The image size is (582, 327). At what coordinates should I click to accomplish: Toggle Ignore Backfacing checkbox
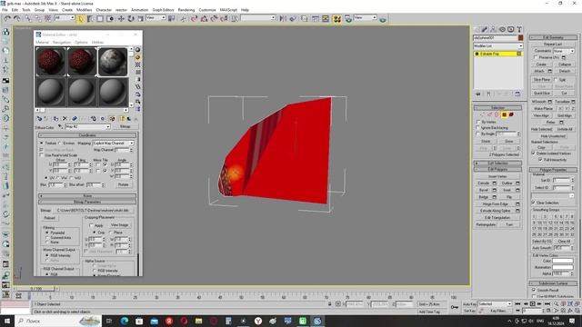pyautogui.click(x=478, y=127)
